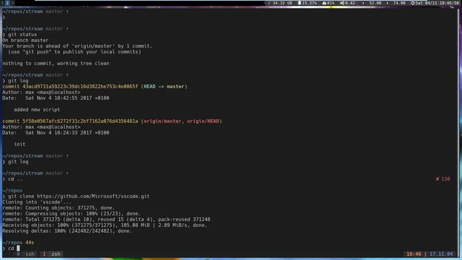The width and height of the screenshot is (462, 260).
Task: Click 'nothing to commit, working tree clean'
Action: click(x=56, y=63)
